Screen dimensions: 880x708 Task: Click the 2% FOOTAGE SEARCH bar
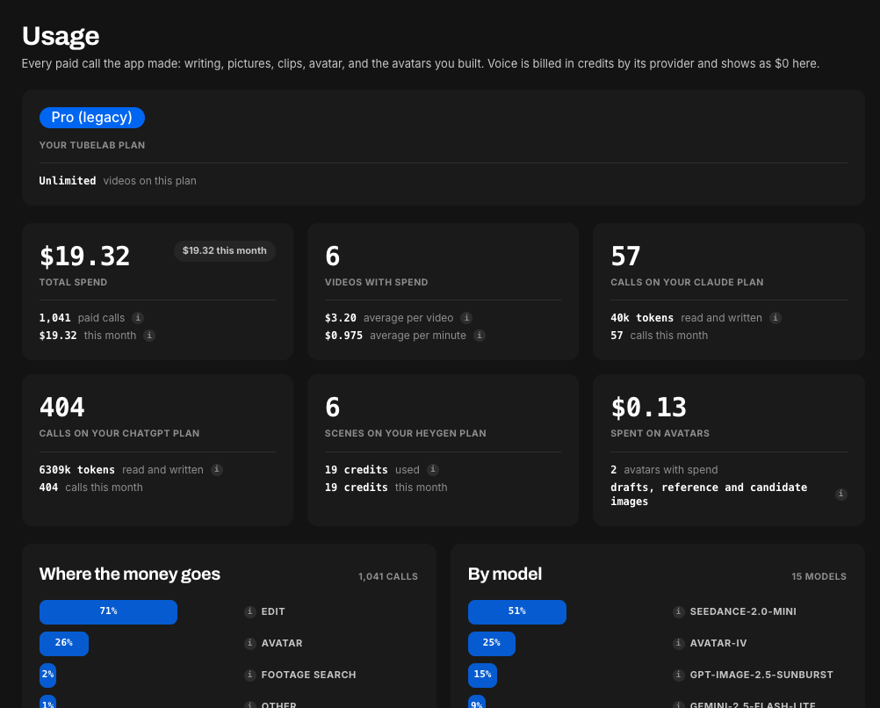click(47, 675)
